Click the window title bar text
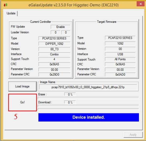The width and height of the screenshot is (146, 141). tap(74, 5)
